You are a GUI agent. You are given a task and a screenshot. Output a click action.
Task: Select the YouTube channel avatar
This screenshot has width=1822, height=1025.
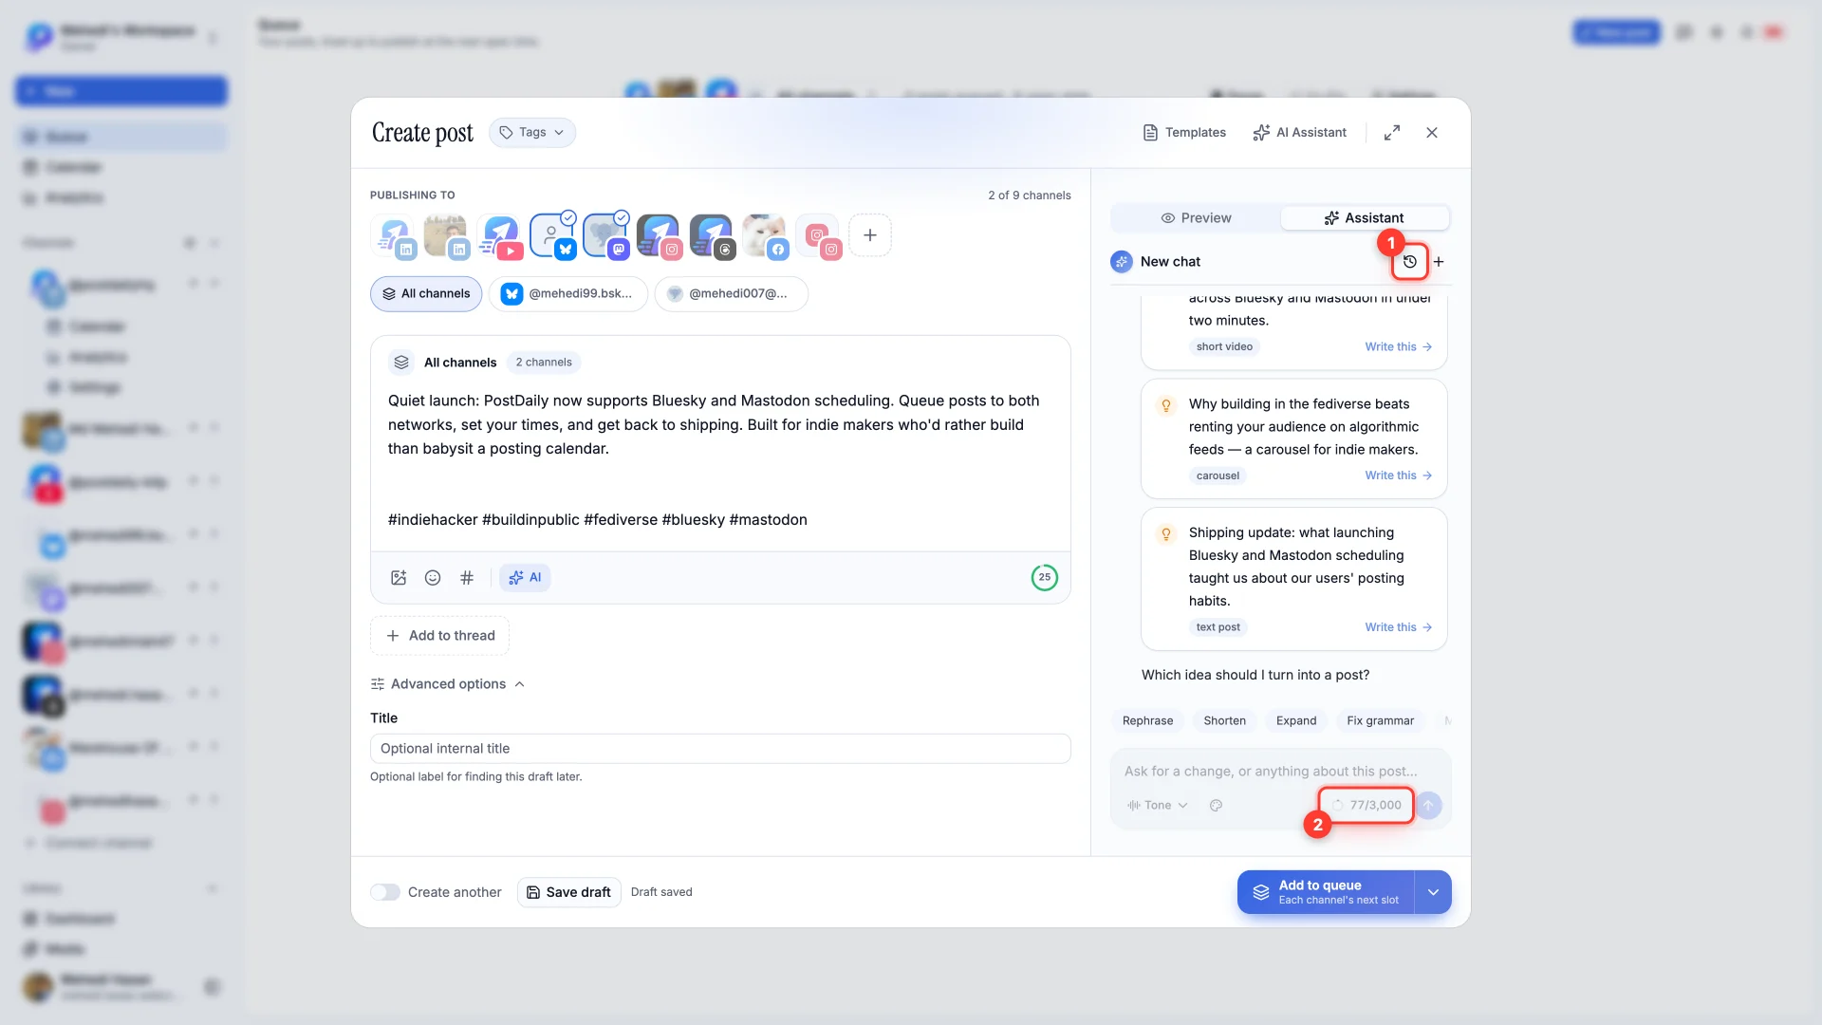(x=499, y=235)
